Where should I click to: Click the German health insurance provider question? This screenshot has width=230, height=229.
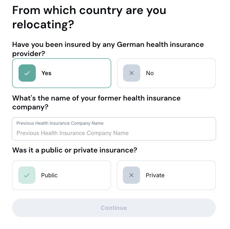pos(108,49)
